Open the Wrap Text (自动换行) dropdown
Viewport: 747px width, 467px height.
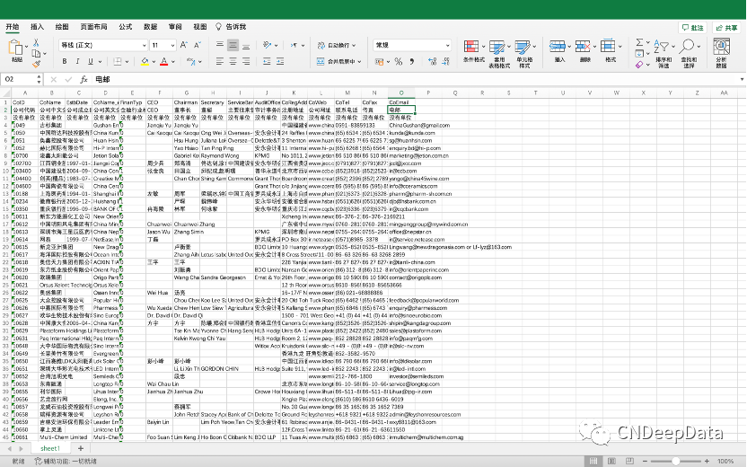[x=353, y=45]
